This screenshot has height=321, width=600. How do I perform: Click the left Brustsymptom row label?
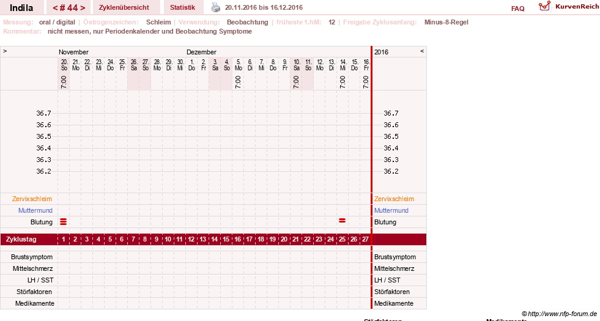(x=32, y=257)
